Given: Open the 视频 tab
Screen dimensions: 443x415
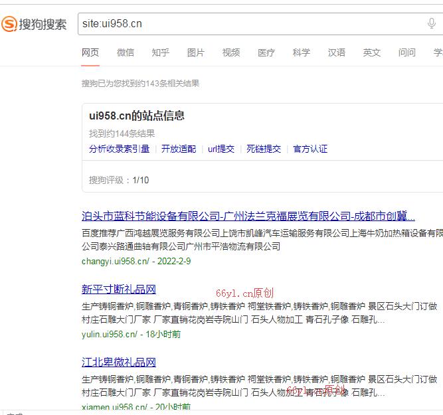Looking at the screenshot, I should click(x=231, y=52).
